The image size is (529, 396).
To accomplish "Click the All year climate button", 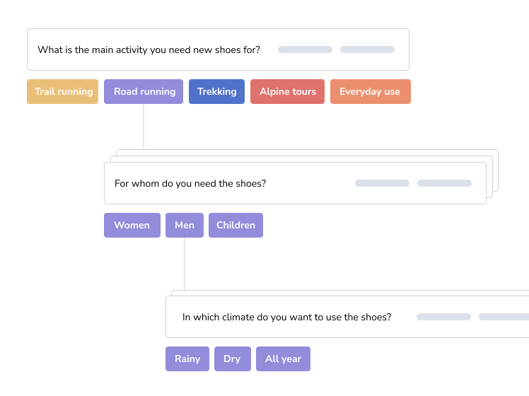I will click(x=283, y=359).
